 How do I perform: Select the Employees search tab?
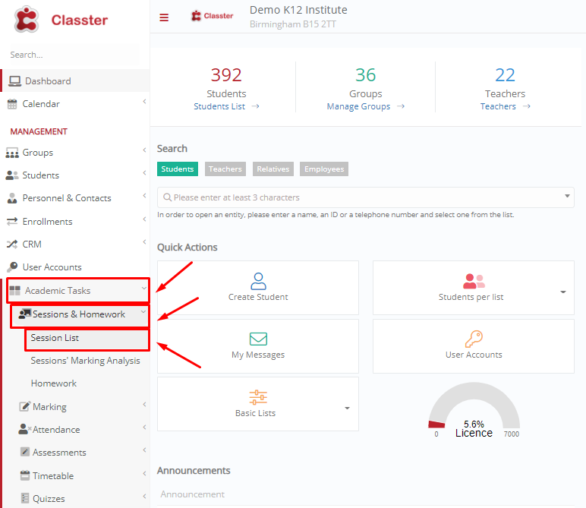[x=324, y=169]
